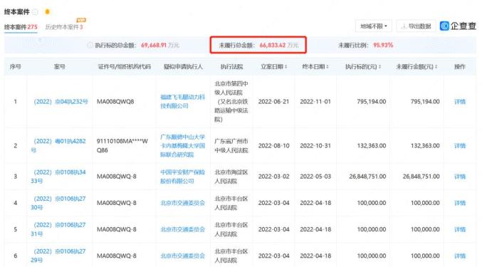Viewport: 482px width, 267px height.
Task: Click the 执行法院 column header
Action: 232,67
